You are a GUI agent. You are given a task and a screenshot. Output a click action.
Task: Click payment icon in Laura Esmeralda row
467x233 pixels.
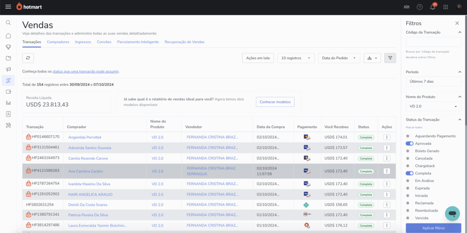pyautogui.click(x=307, y=226)
